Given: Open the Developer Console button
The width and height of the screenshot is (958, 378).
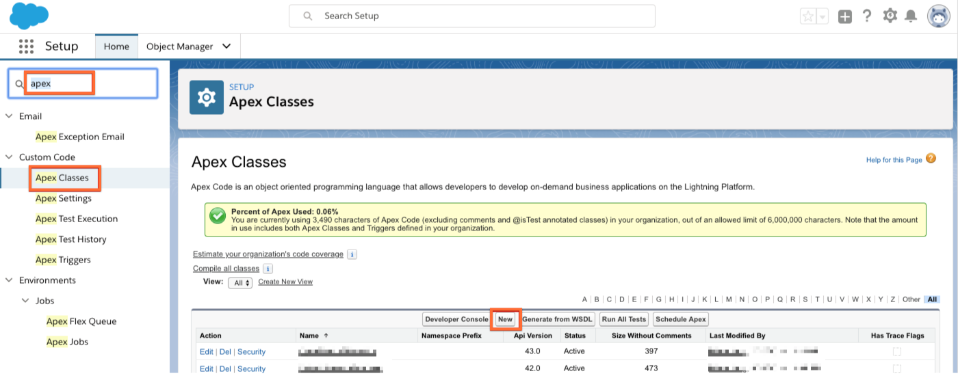Looking at the screenshot, I should click(456, 319).
